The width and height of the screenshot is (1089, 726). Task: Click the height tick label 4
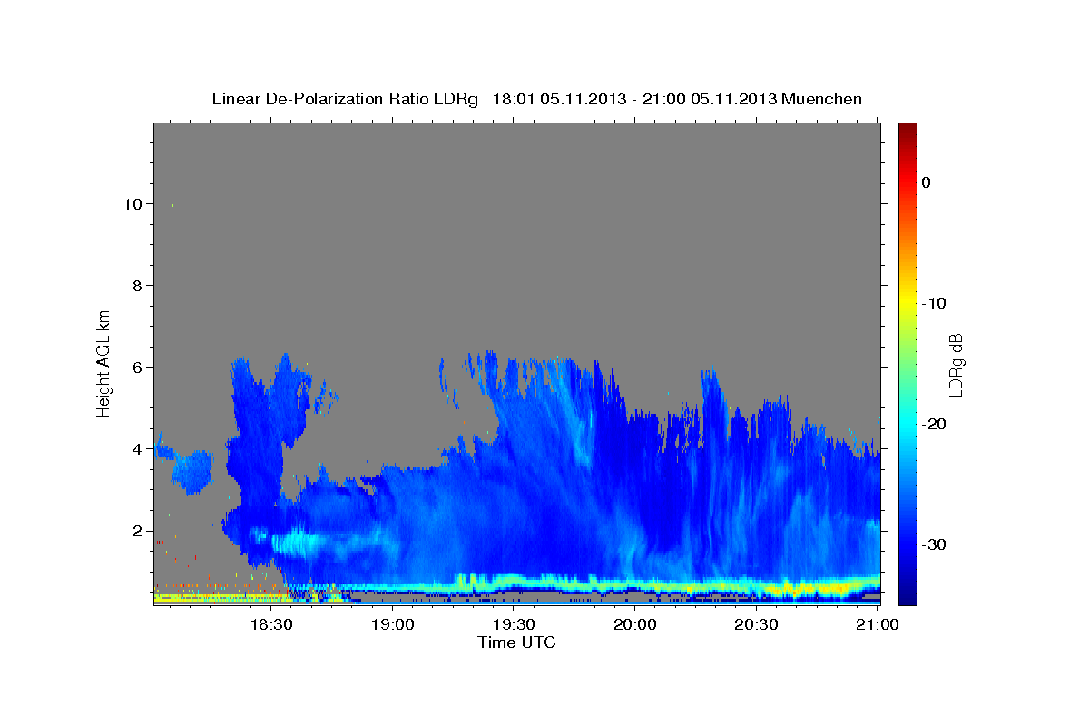click(x=138, y=449)
